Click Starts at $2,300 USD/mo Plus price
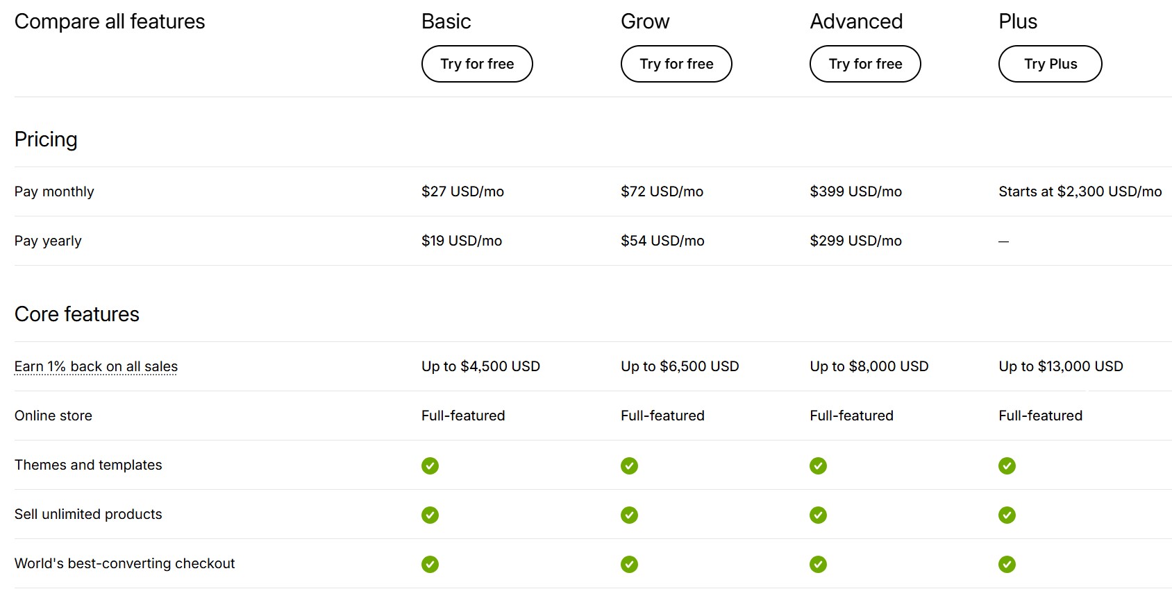The image size is (1172, 589). [x=1080, y=191]
